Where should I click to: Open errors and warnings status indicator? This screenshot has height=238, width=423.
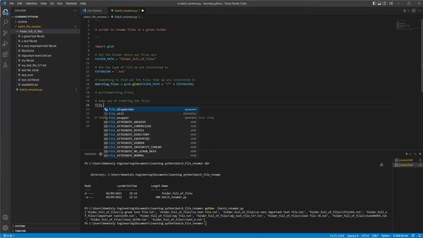(x=9, y=235)
